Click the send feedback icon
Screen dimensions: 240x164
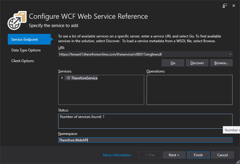[x=225, y=5]
